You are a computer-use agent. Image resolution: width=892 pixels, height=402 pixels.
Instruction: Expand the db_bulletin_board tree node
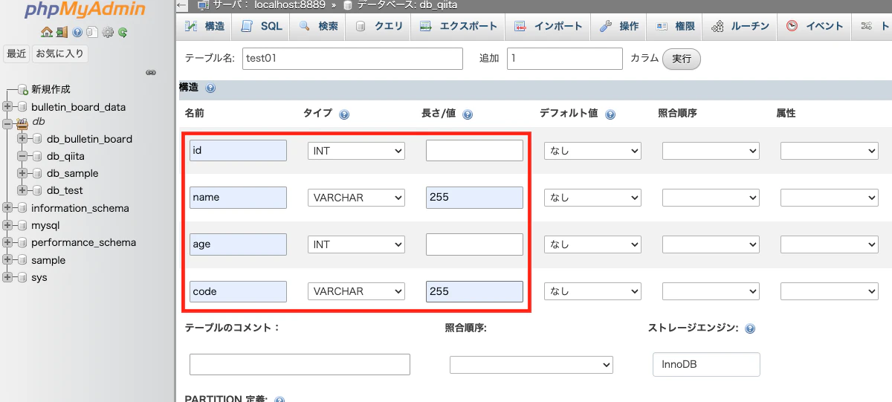click(x=22, y=139)
